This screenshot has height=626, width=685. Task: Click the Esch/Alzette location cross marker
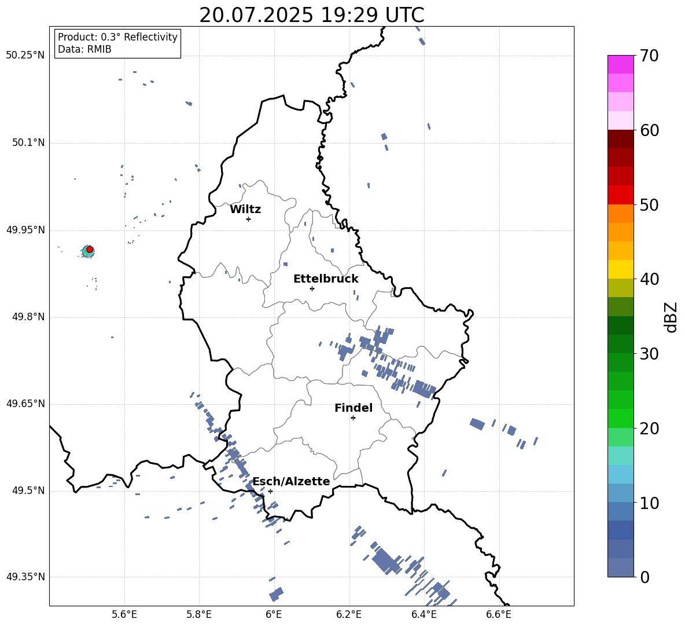pyautogui.click(x=270, y=491)
